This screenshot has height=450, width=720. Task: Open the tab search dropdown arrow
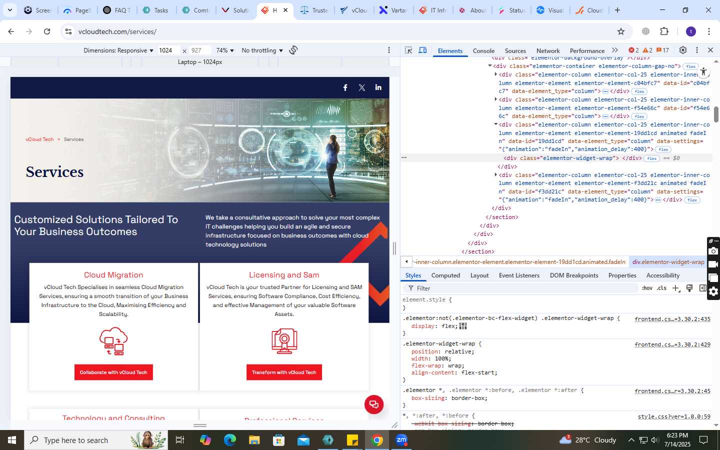click(x=9, y=10)
